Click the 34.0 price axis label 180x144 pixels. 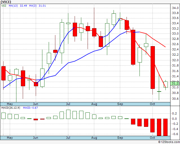coord(175,8)
